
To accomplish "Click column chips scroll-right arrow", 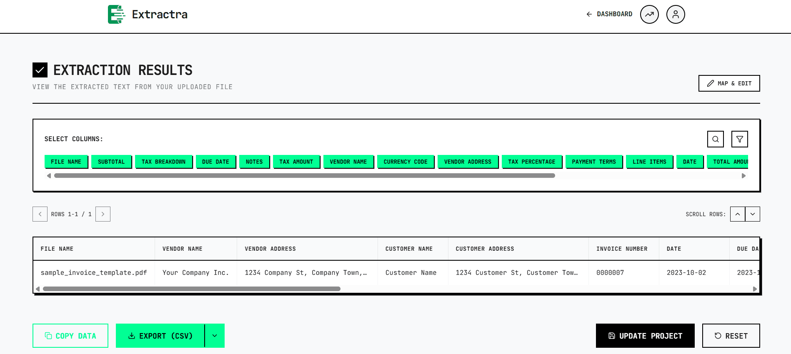I will click(x=743, y=176).
